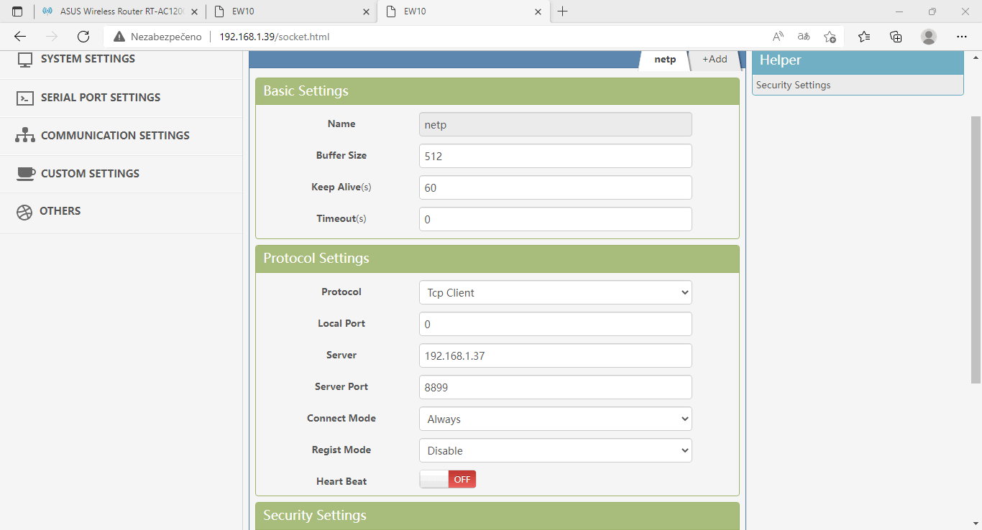Expand the Connect Mode dropdown
Viewport: 982px width, 530px height.
(x=555, y=419)
